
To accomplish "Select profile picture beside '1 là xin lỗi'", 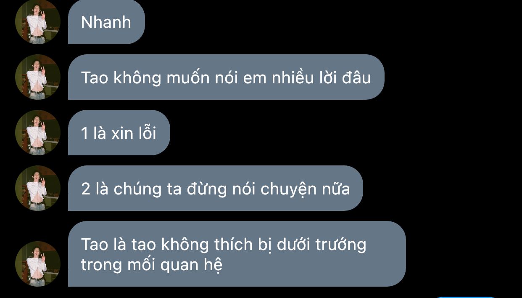I will coord(38,133).
